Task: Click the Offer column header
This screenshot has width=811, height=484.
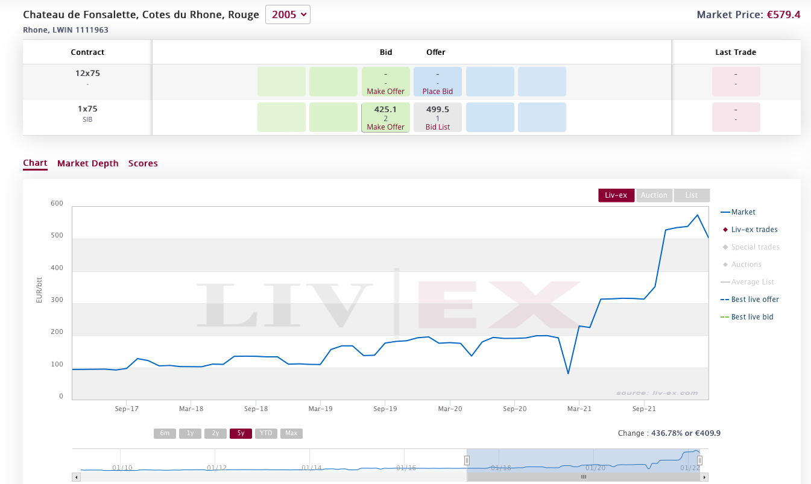Action: 436,52
